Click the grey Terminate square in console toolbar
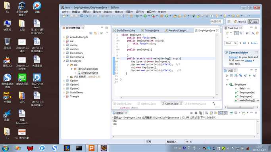Image resolution: width=271 pixels, height=152 pixels. [191, 113]
